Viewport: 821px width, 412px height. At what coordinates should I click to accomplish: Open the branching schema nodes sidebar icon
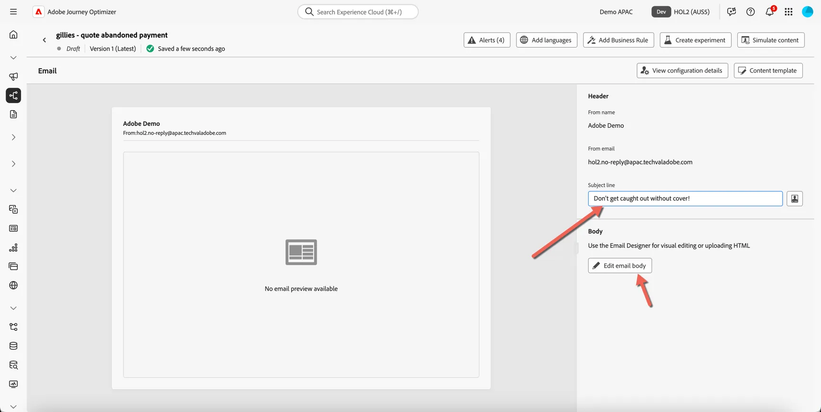click(13, 327)
